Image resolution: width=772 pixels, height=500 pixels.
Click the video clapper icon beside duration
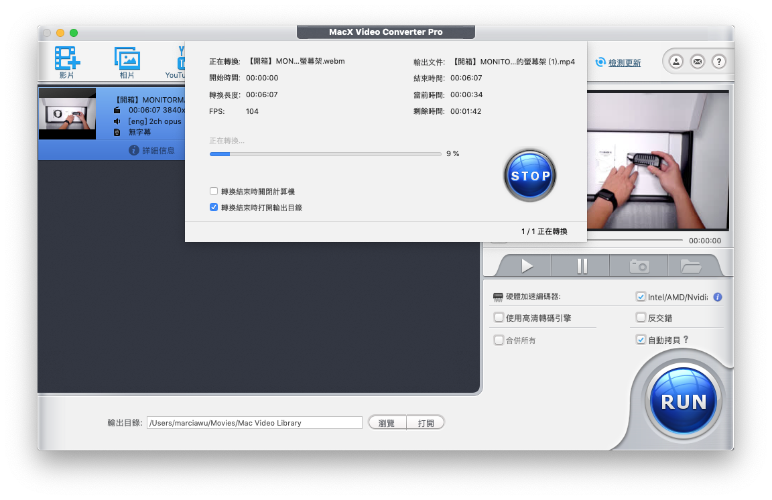[117, 111]
